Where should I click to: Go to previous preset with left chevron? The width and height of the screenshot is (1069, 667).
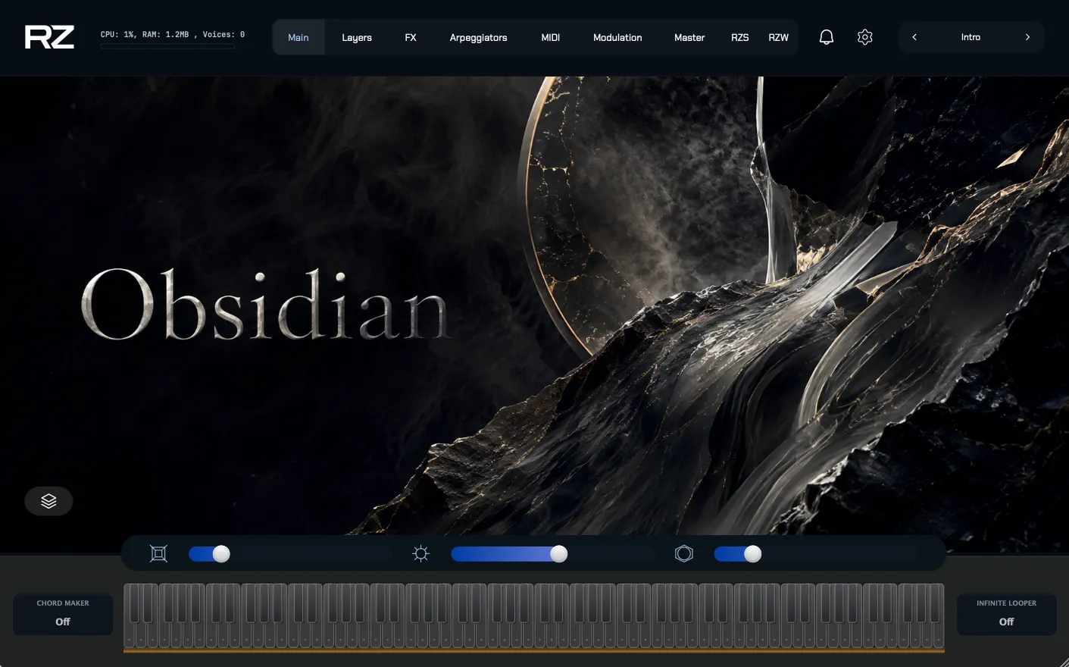pos(914,37)
